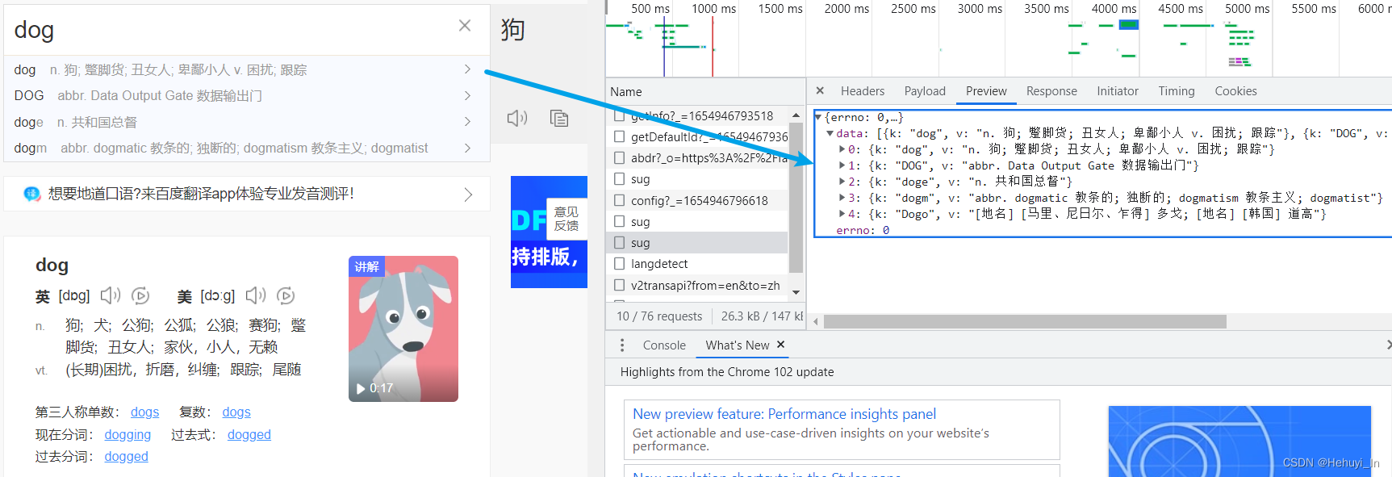Select the getDefaultId request row
The image size is (1392, 477).
click(696, 137)
